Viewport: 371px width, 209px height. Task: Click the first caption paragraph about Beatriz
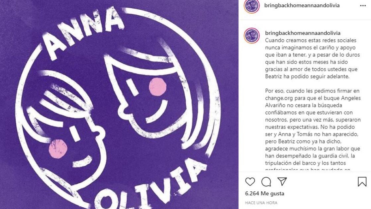click(x=312, y=58)
